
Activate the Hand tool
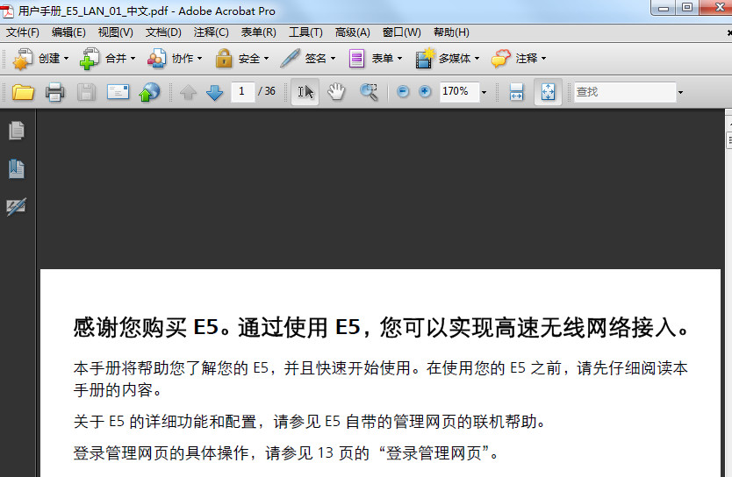(x=336, y=92)
